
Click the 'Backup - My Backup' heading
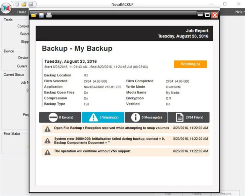tap(77, 48)
